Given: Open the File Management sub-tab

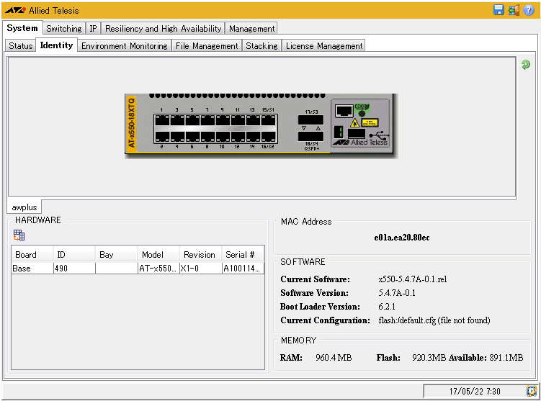Looking at the screenshot, I should (207, 46).
